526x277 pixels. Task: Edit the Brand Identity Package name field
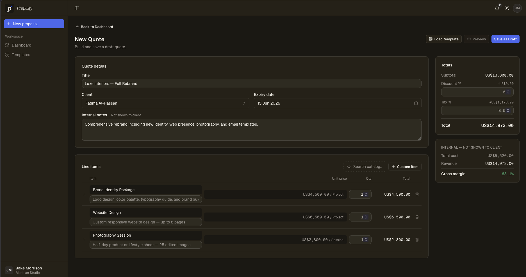point(146,190)
